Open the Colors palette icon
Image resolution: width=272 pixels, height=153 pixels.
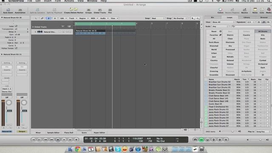pos(220,10)
